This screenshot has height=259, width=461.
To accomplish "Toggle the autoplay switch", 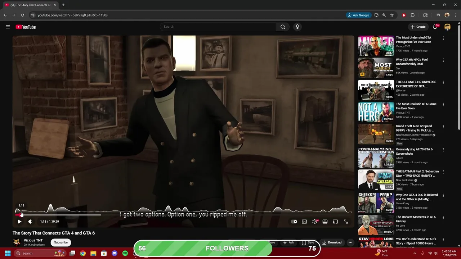I will click(x=294, y=222).
